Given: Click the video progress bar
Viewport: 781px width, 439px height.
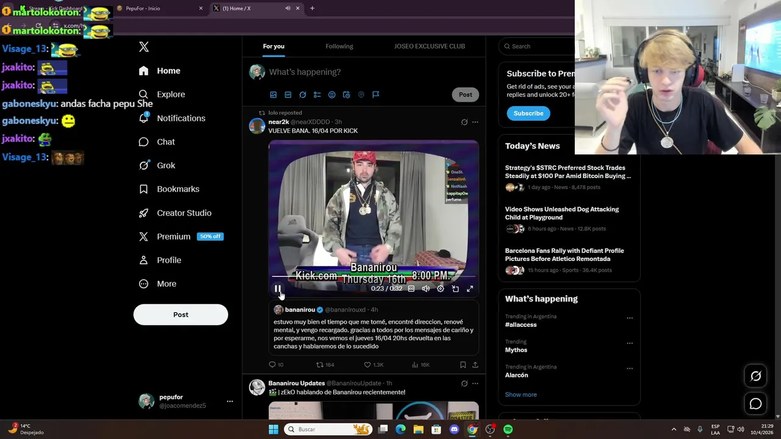Looking at the screenshot, I should click(373, 277).
